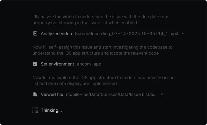
Task: Open the ScreenRecording_07-14-2025 mp4 filename
Action: (x=127, y=34)
